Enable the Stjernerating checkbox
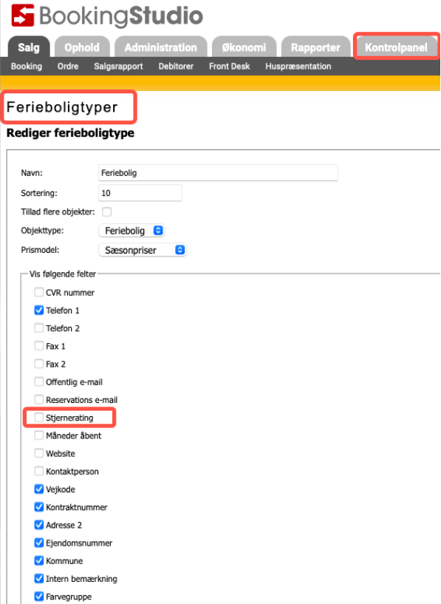Viewport: 441px width, 604px height. coord(39,418)
